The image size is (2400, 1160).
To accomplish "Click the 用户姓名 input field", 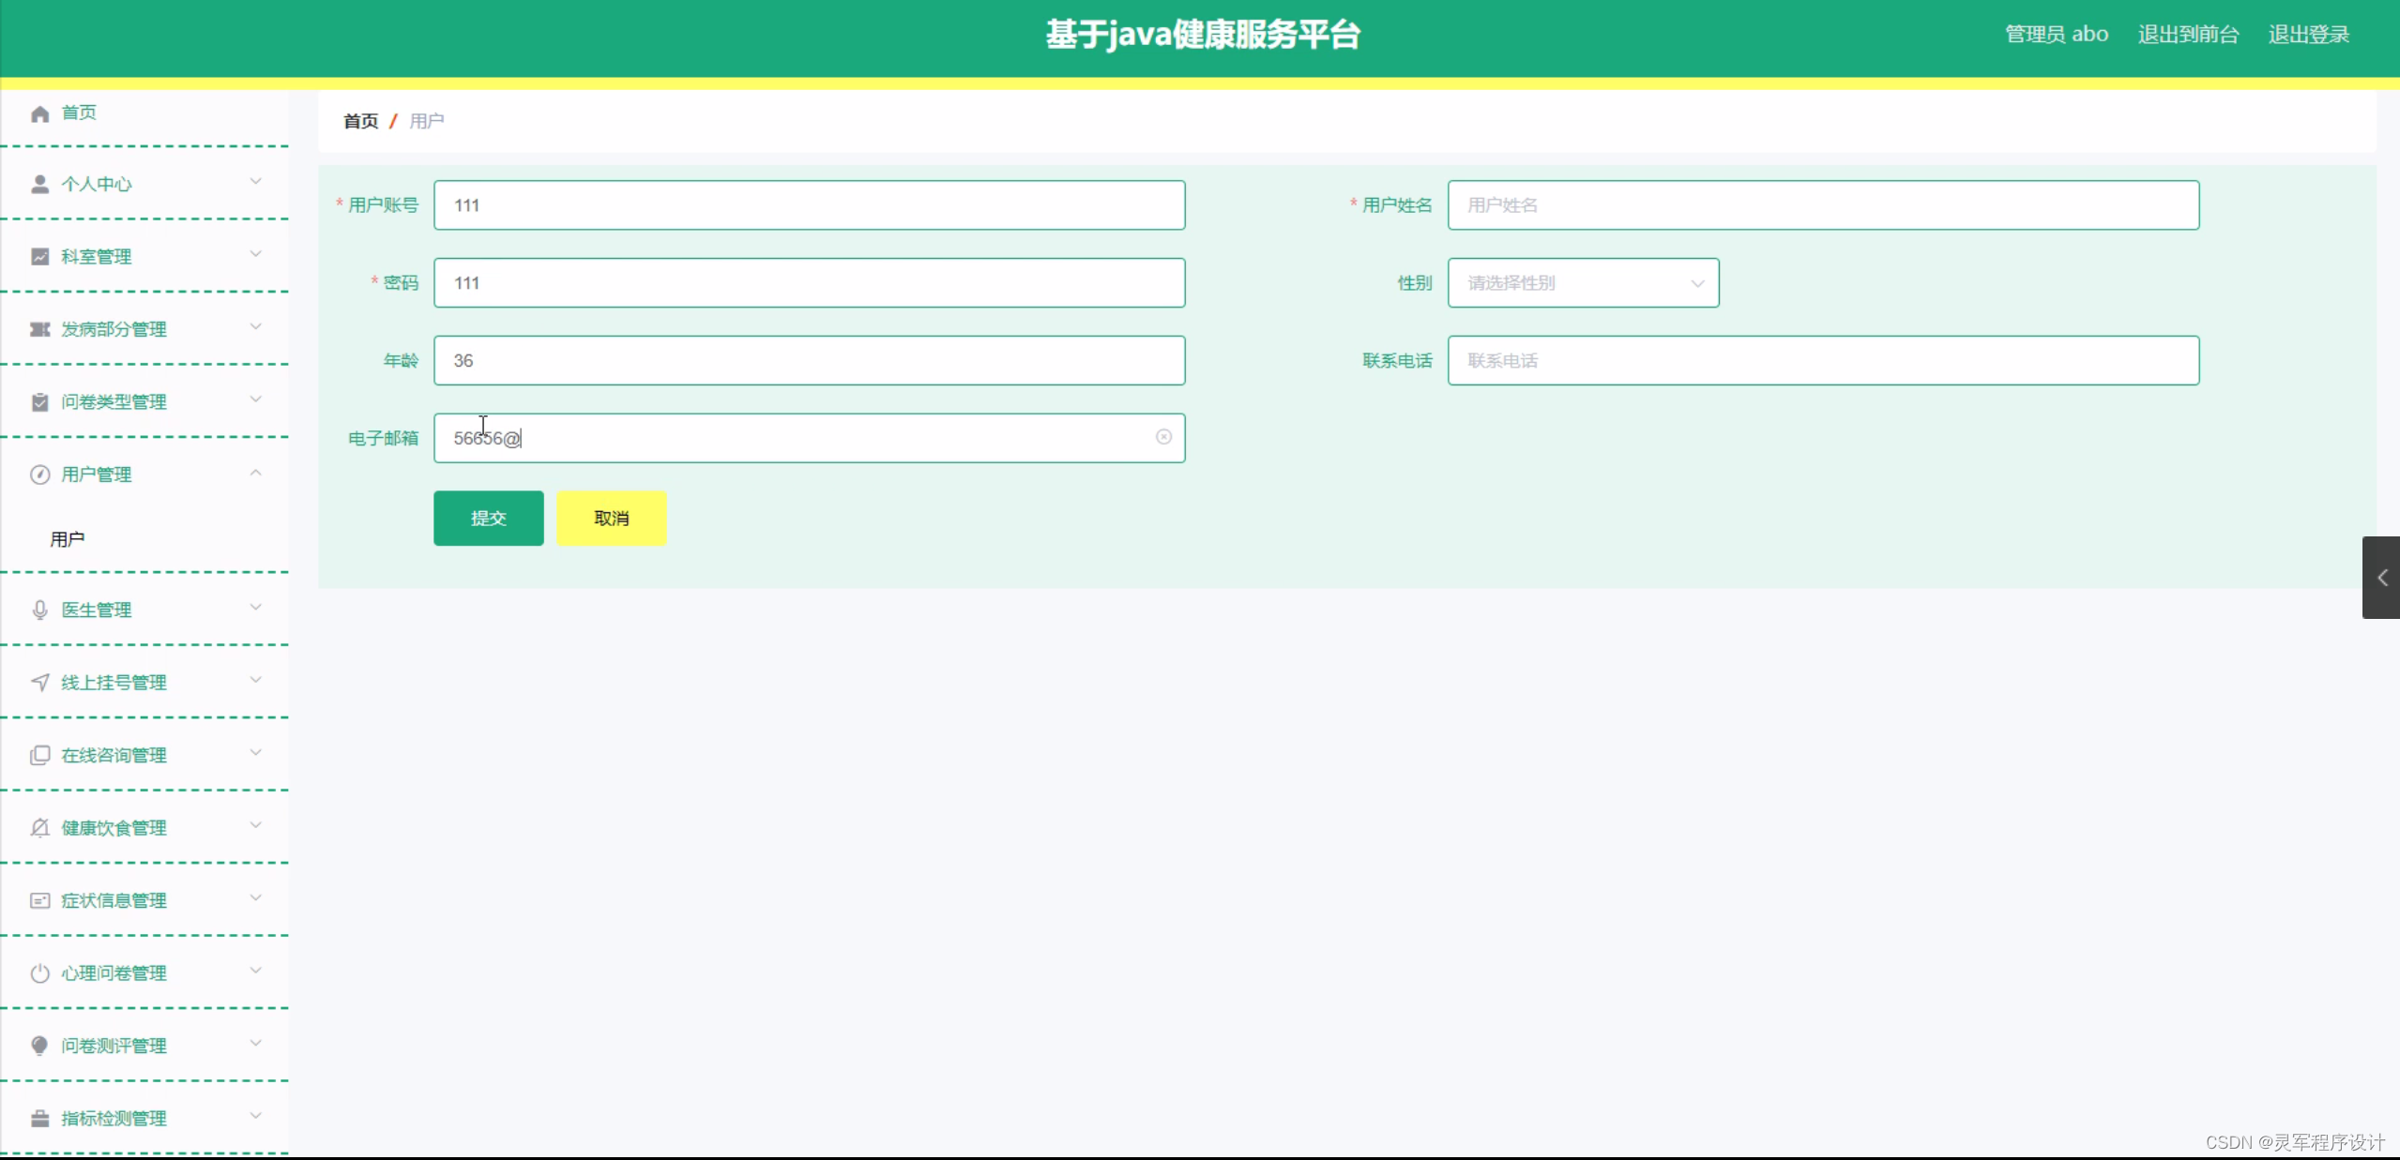I will click(1824, 204).
